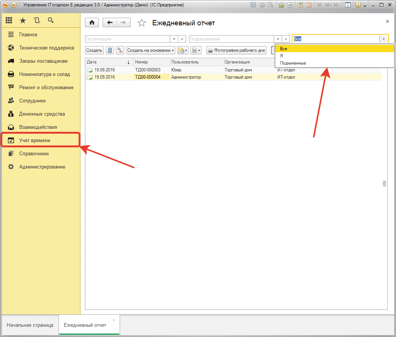
Task: Select Подчиненные in the dropdown list
Action: tap(293, 63)
